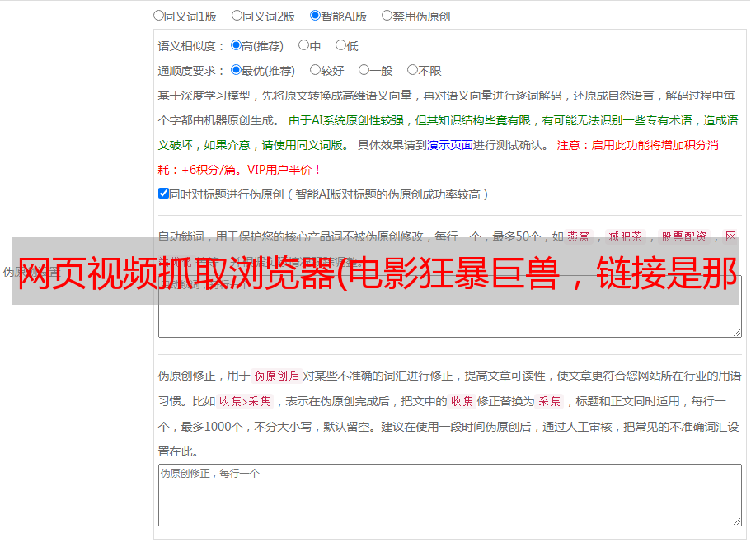Screen dimensions: 751x542
Task: Set 语义相似度 to 中
Action: (x=303, y=45)
